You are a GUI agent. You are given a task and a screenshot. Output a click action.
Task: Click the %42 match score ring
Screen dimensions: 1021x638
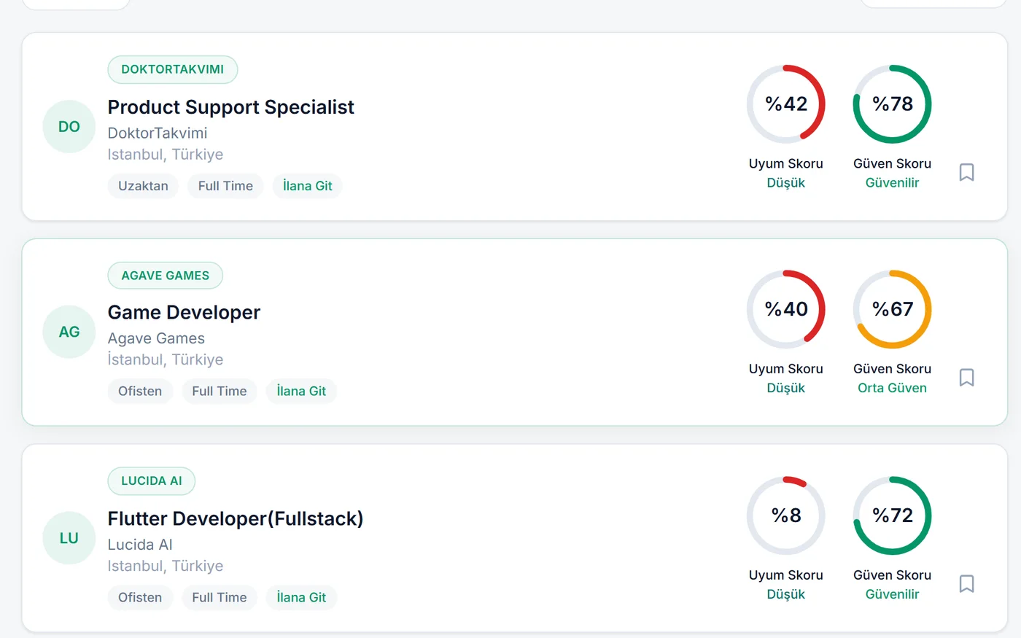click(786, 104)
